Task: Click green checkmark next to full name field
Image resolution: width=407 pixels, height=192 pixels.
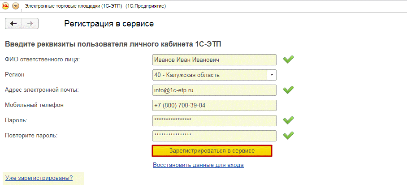Action: pos(288,60)
